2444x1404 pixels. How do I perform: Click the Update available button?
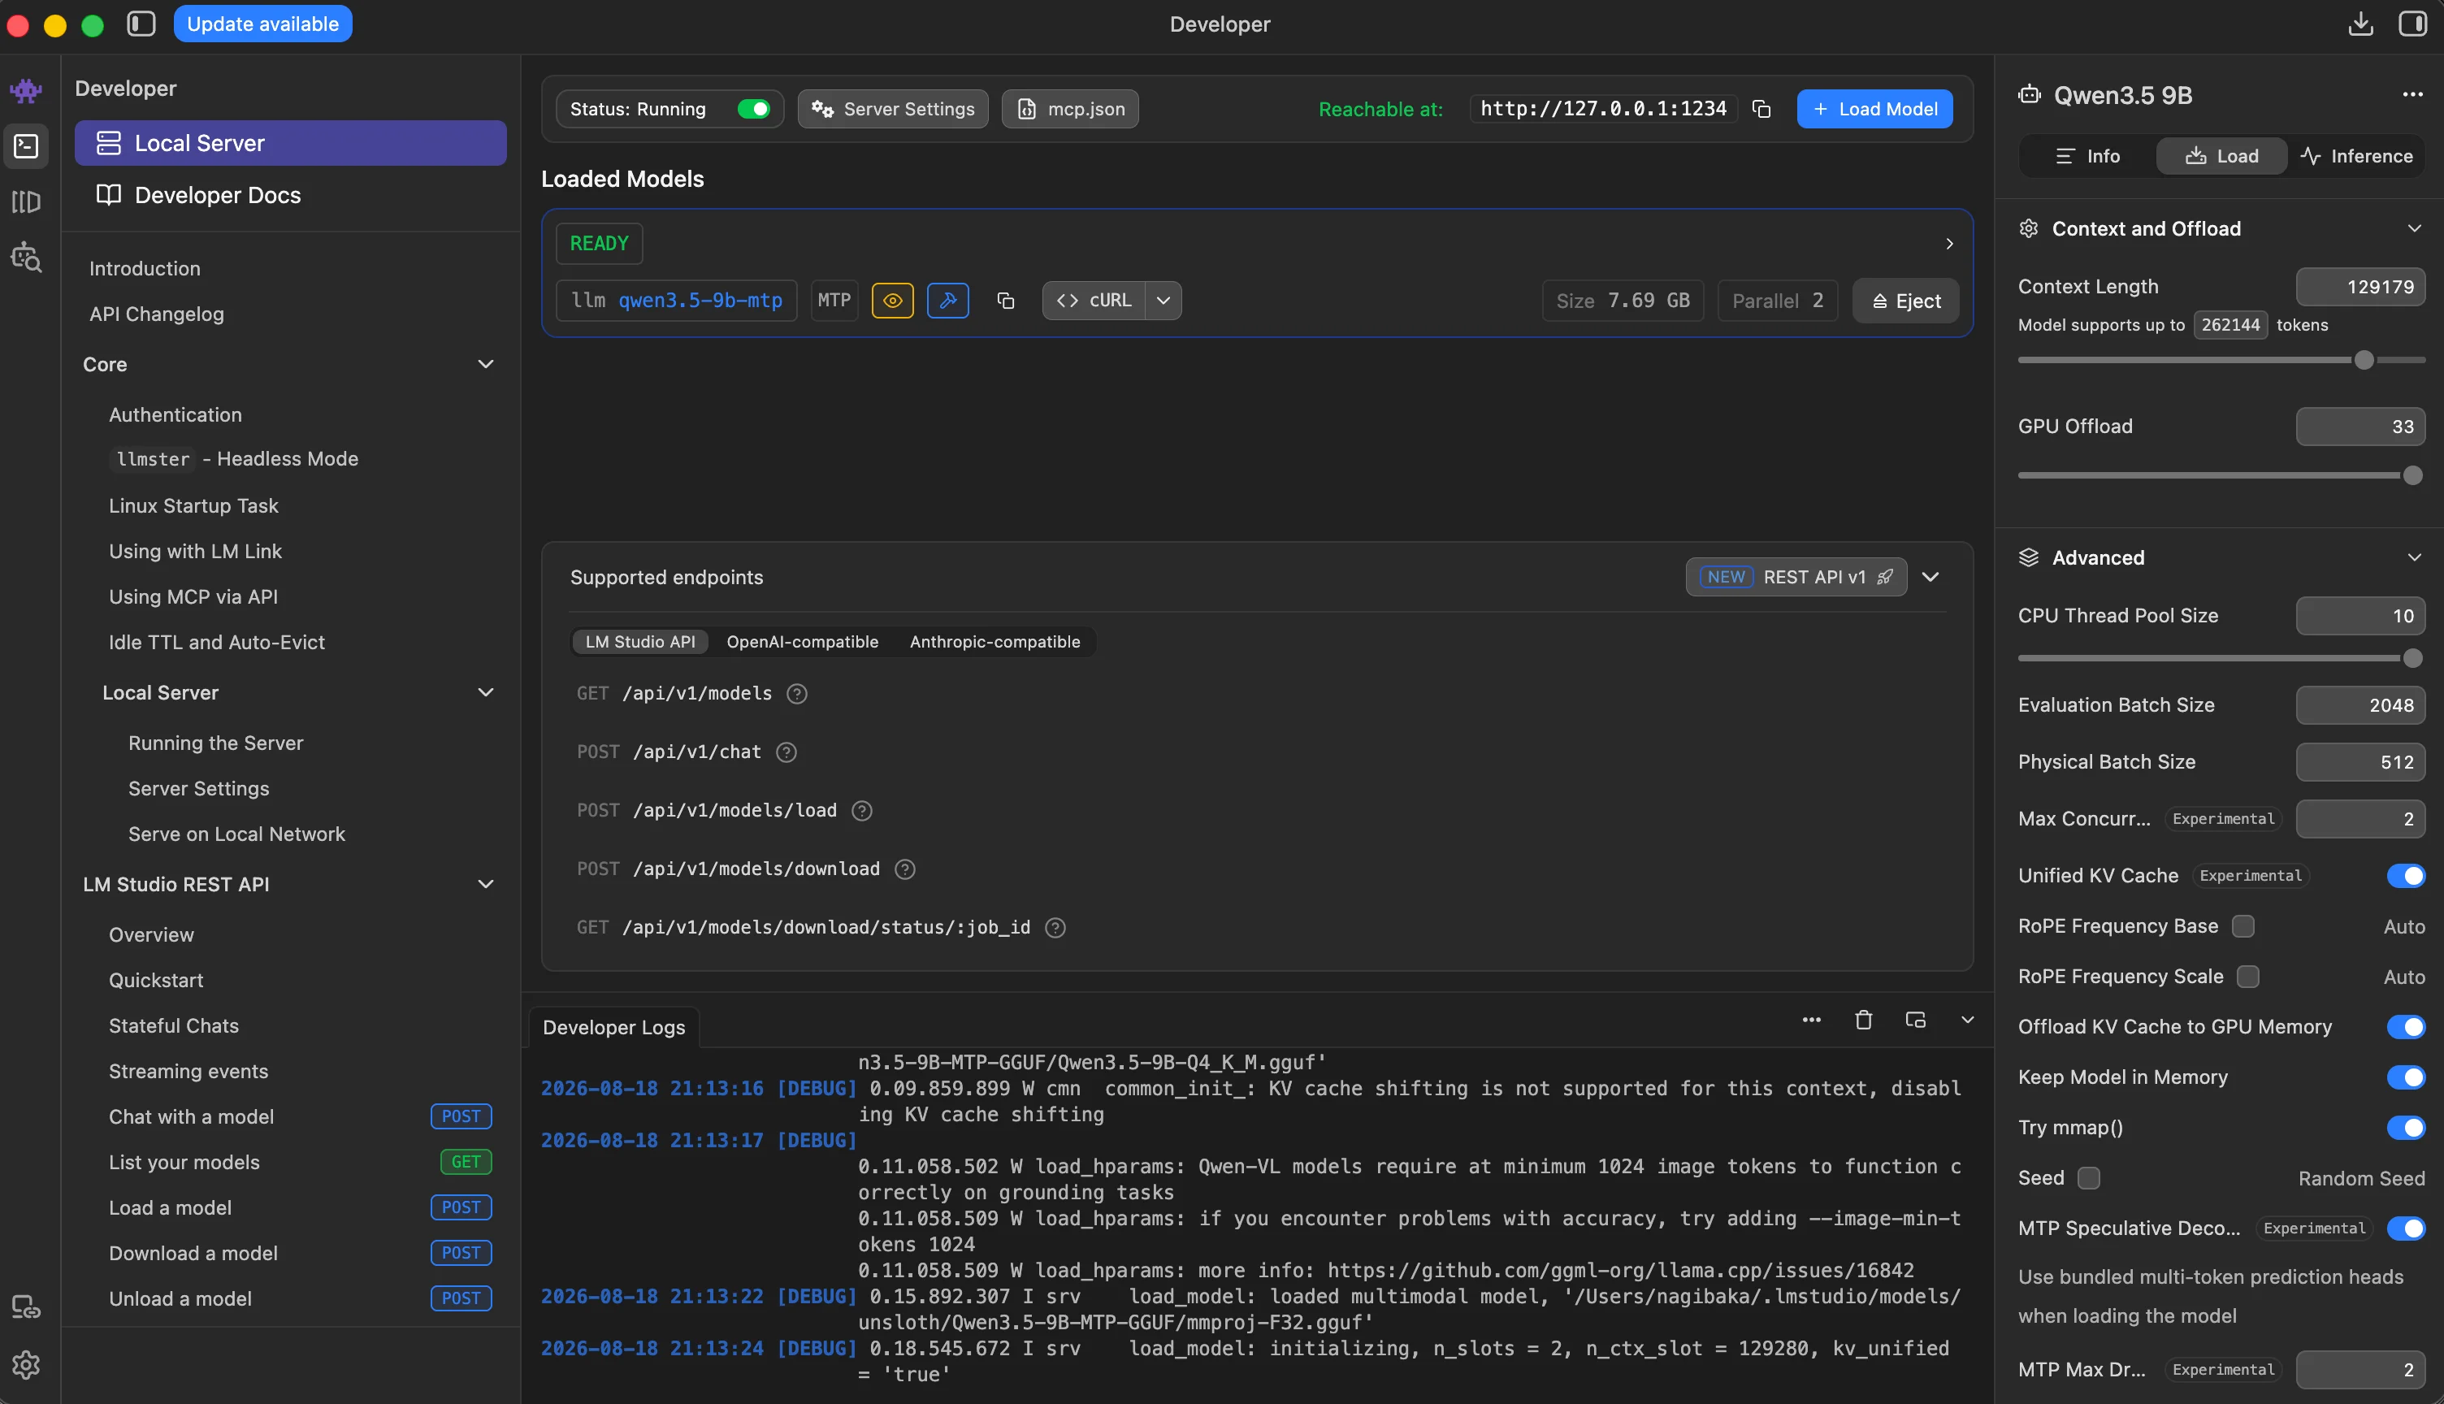pyautogui.click(x=262, y=24)
